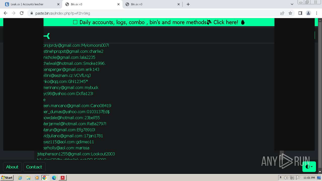
Task: Open the About page
Action: [x=12, y=167]
